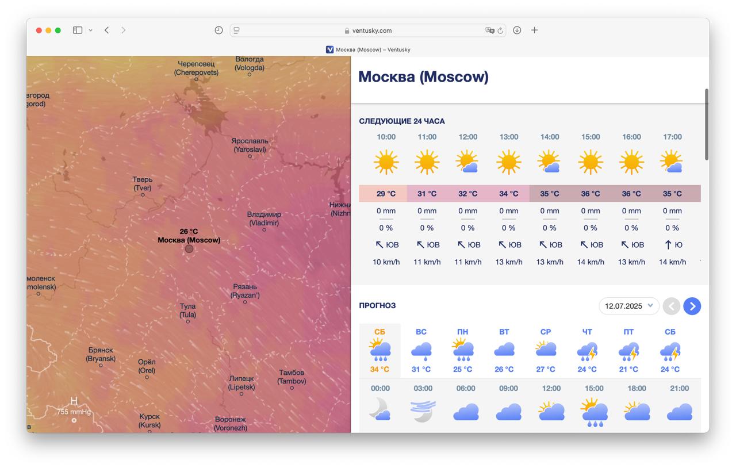
Task: Click the translate icon in address bar
Action: point(489,30)
